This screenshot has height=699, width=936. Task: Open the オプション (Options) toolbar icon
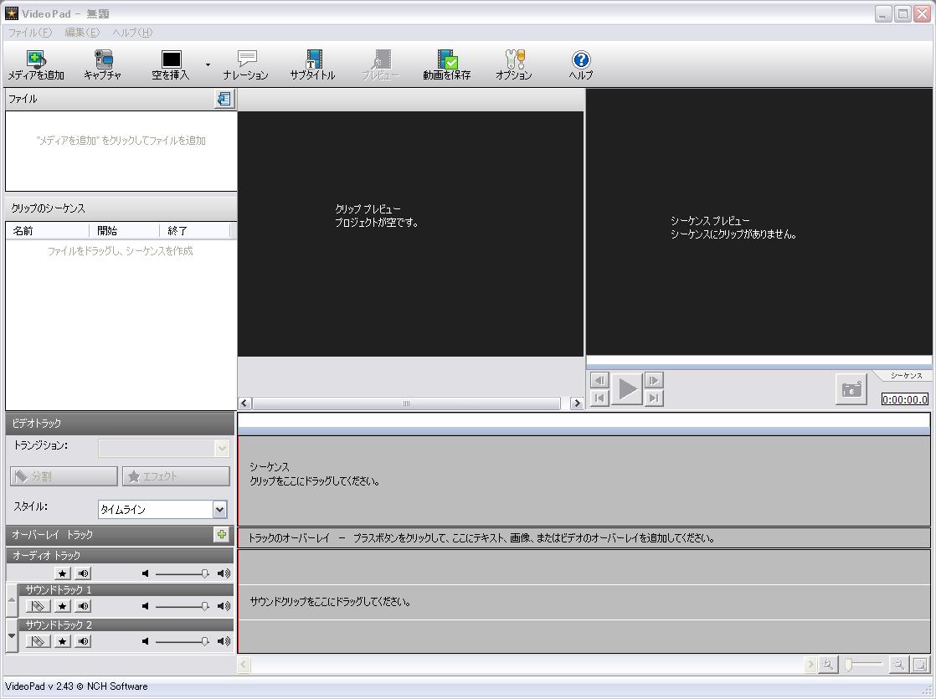click(514, 64)
